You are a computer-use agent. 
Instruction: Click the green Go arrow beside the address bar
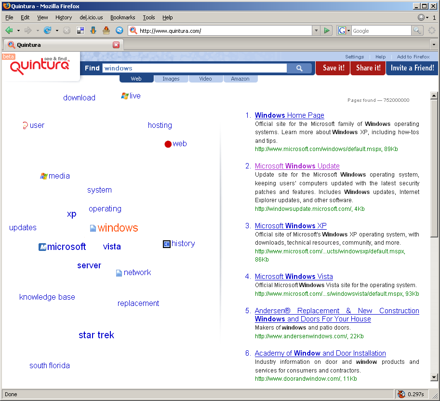pyautogui.click(x=327, y=30)
